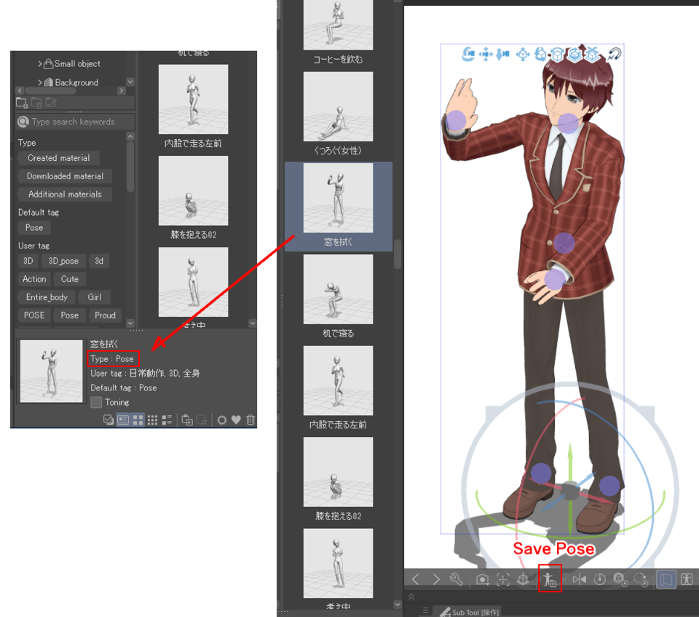Image resolution: width=699 pixels, height=617 pixels.
Task: Click heart favorite icon in Material panel
Action: (x=236, y=420)
